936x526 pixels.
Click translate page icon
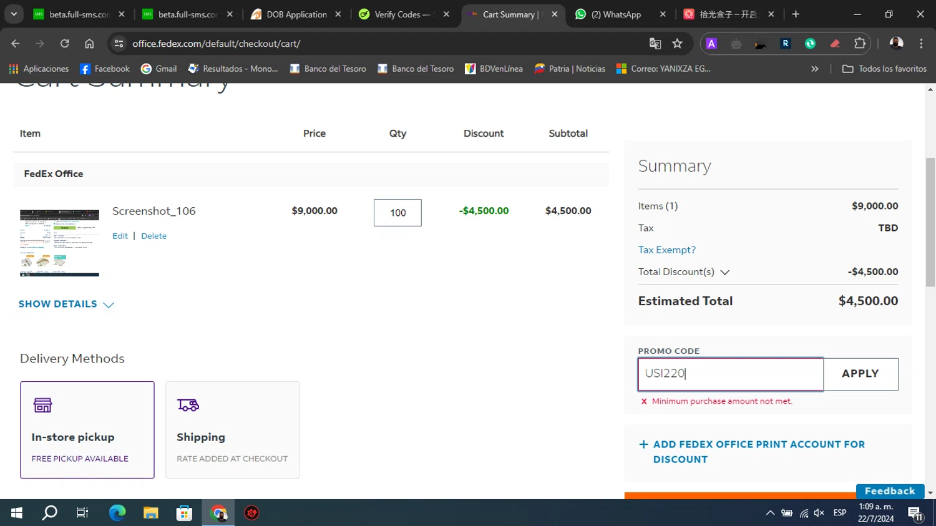tap(655, 44)
